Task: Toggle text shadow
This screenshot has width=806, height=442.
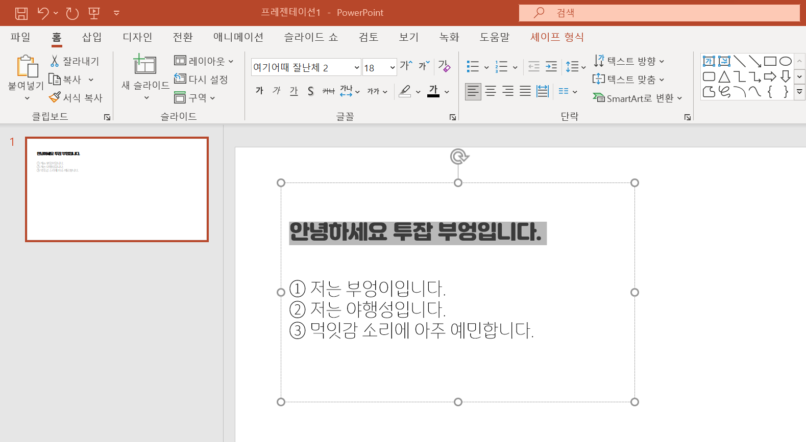Action: [x=310, y=91]
